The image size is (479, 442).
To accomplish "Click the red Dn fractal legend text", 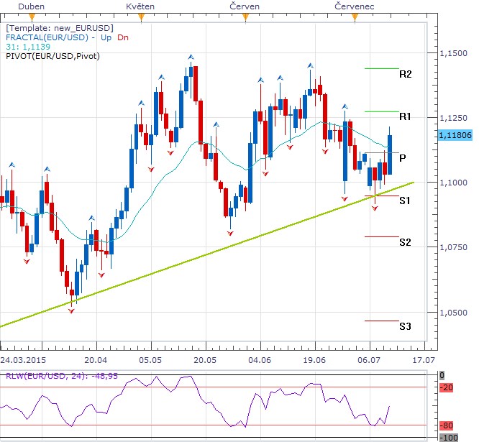I will [x=124, y=37].
